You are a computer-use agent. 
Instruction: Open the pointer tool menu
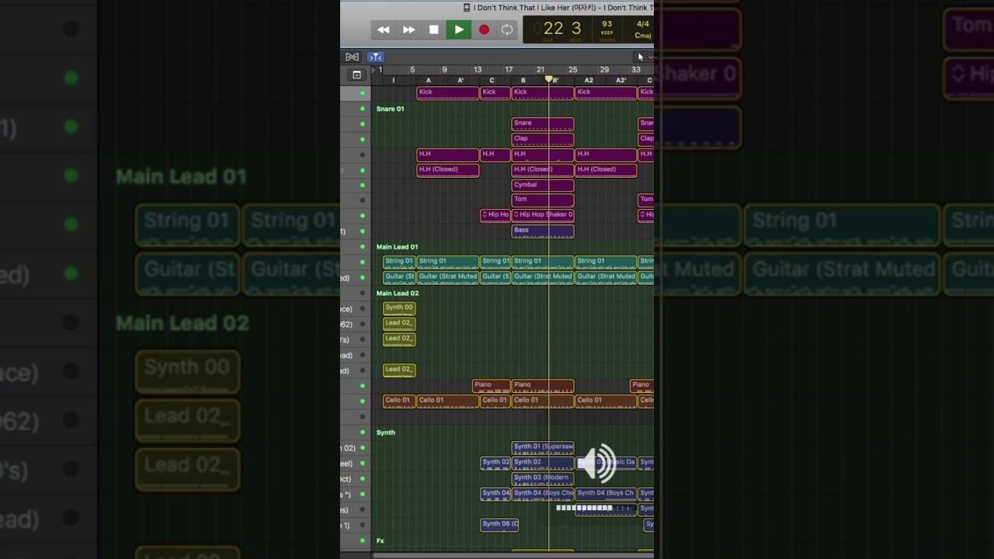pyautogui.click(x=644, y=57)
